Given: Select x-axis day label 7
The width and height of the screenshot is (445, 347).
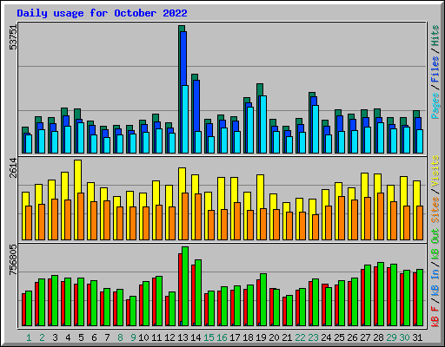Looking at the screenshot, I should (x=107, y=337).
